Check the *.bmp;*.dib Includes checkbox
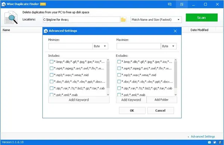Screen dimensions: 224x145 (52, 62)
